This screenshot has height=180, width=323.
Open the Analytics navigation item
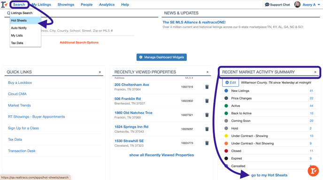click(107, 5)
